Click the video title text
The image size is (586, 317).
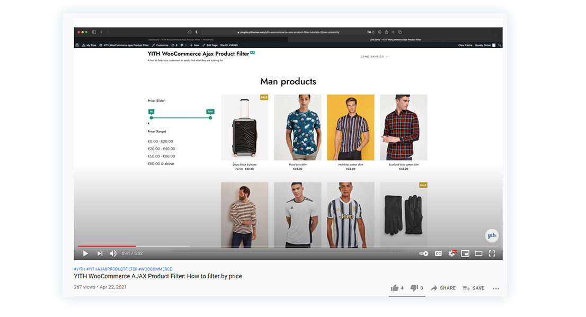(x=158, y=276)
